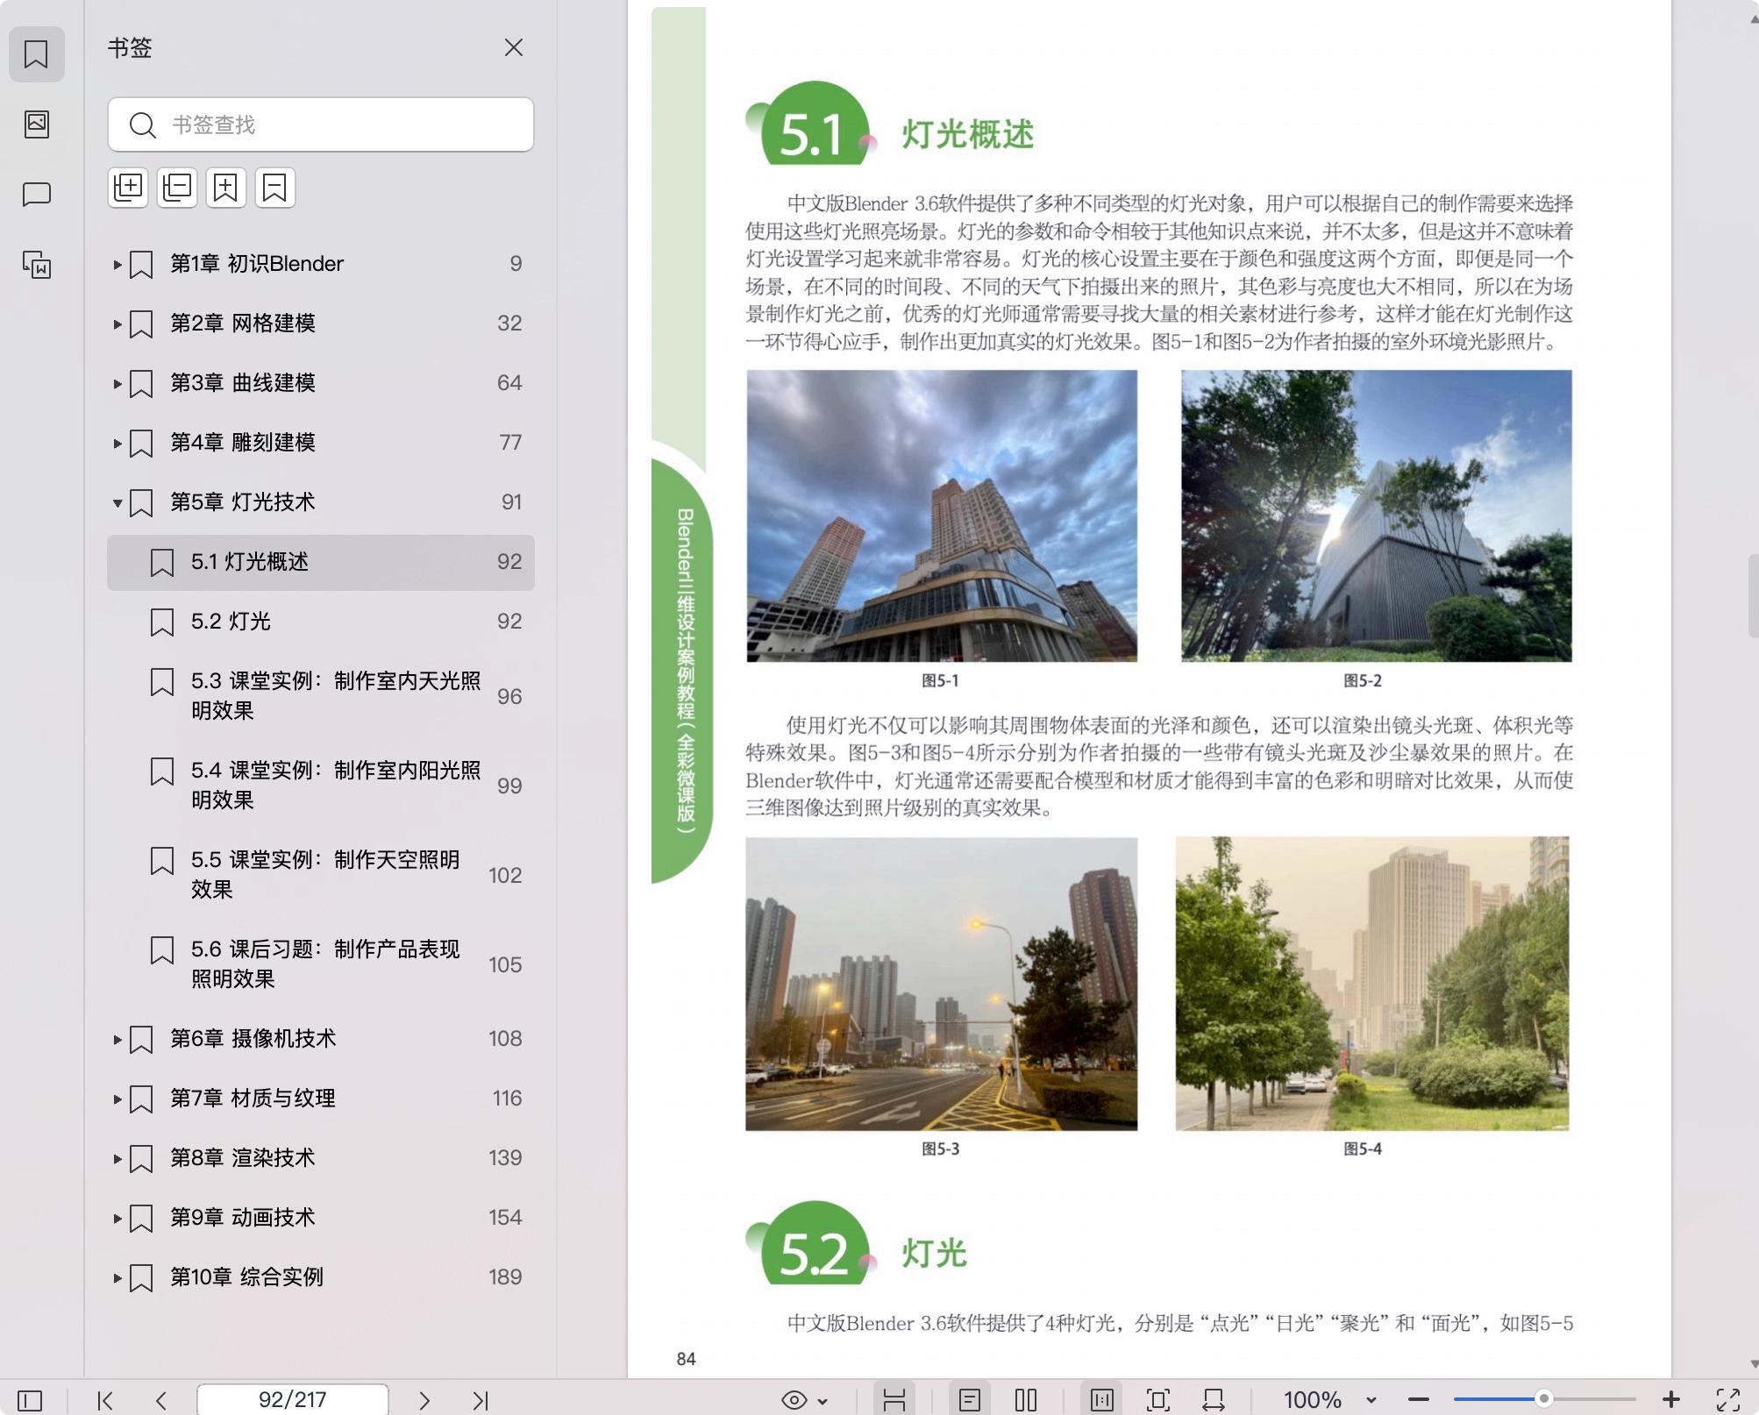The width and height of the screenshot is (1759, 1415).
Task: Expand chapter 7 材质与纹理
Action: point(117,1099)
